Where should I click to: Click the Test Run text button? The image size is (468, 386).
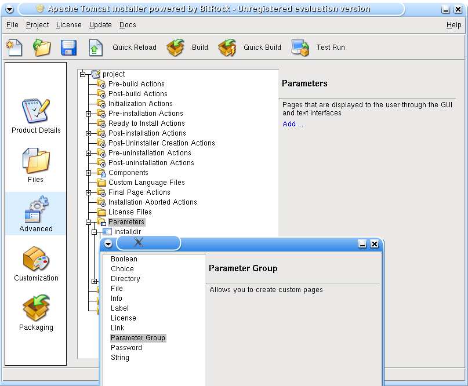(x=331, y=48)
